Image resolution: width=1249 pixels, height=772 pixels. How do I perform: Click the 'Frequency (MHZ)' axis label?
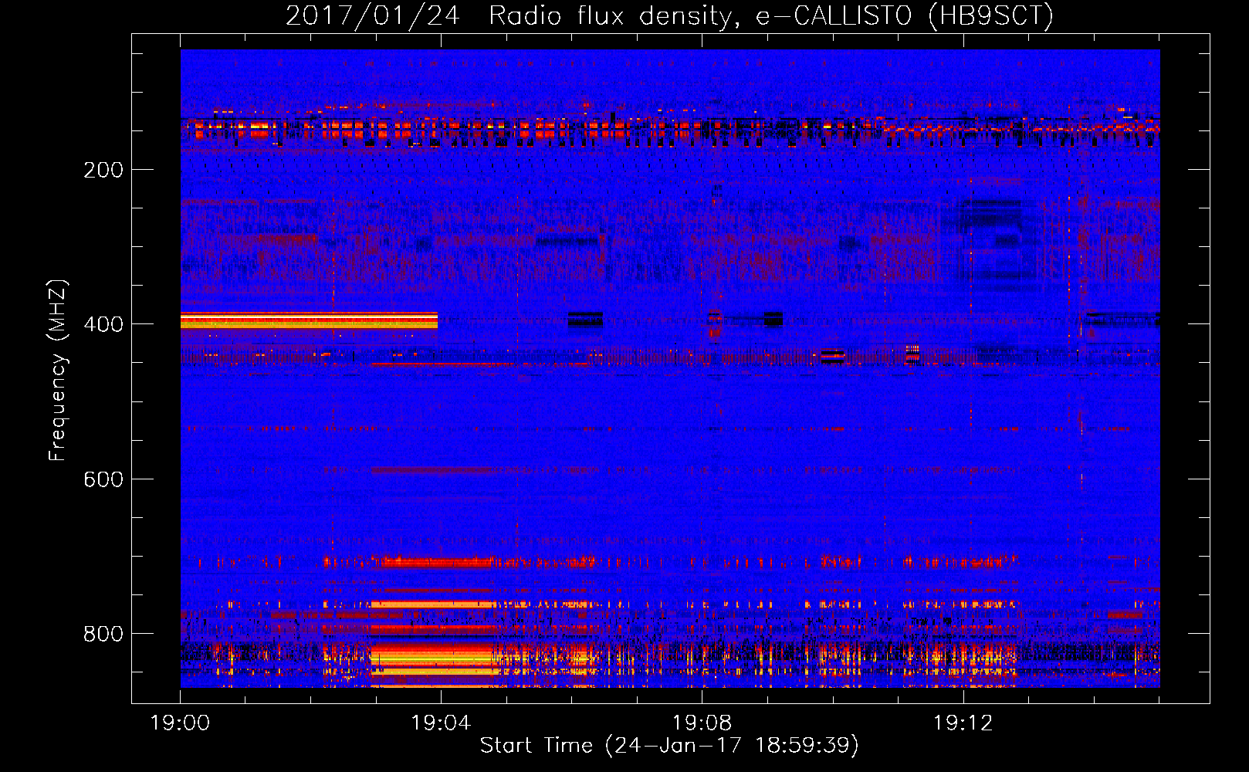click(x=58, y=371)
